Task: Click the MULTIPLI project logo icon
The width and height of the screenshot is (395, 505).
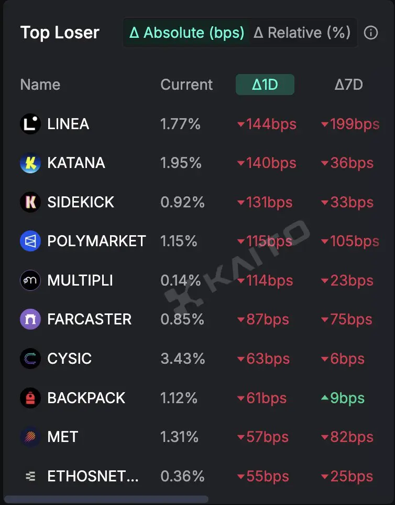Action: (x=30, y=280)
